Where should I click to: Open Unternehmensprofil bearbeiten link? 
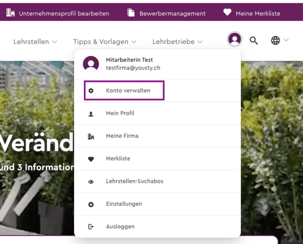(x=64, y=14)
